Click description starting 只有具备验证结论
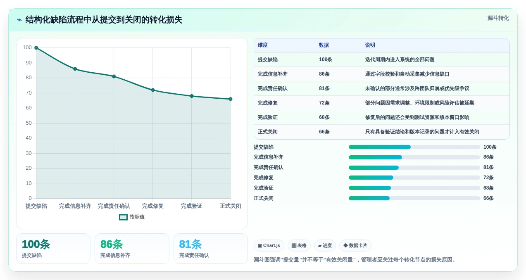526x280 pixels. pyautogui.click(x=422, y=132)
